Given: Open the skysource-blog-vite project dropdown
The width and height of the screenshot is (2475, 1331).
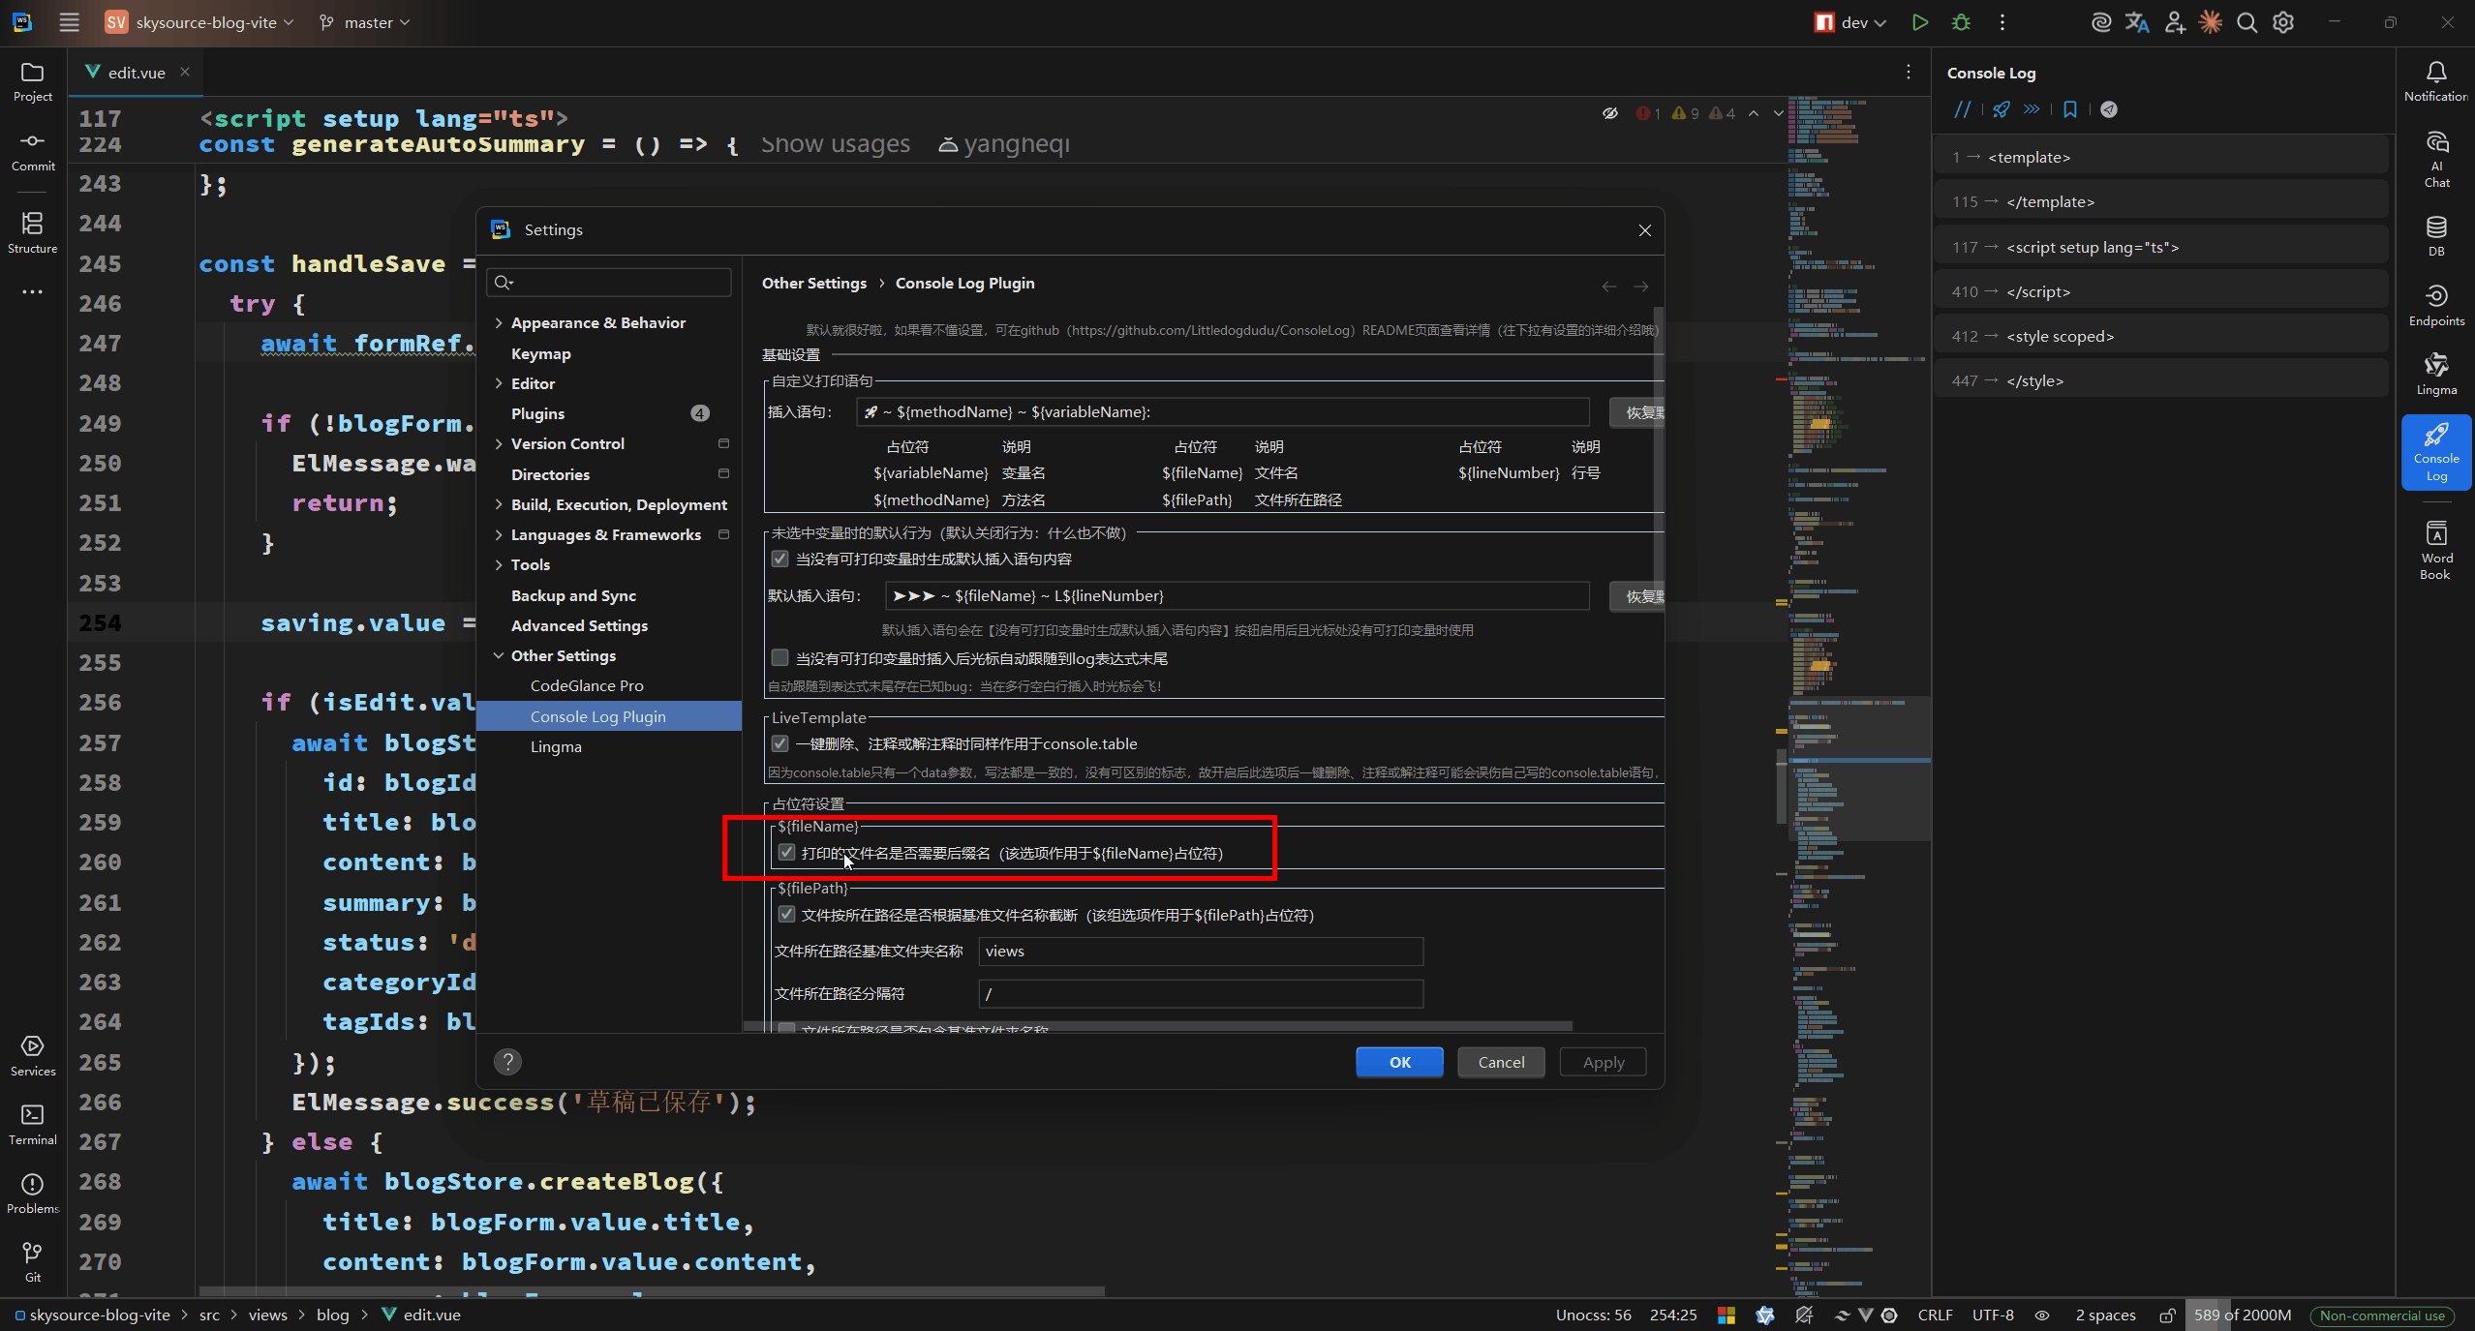Looking at the screenshot, I should 199,22.
